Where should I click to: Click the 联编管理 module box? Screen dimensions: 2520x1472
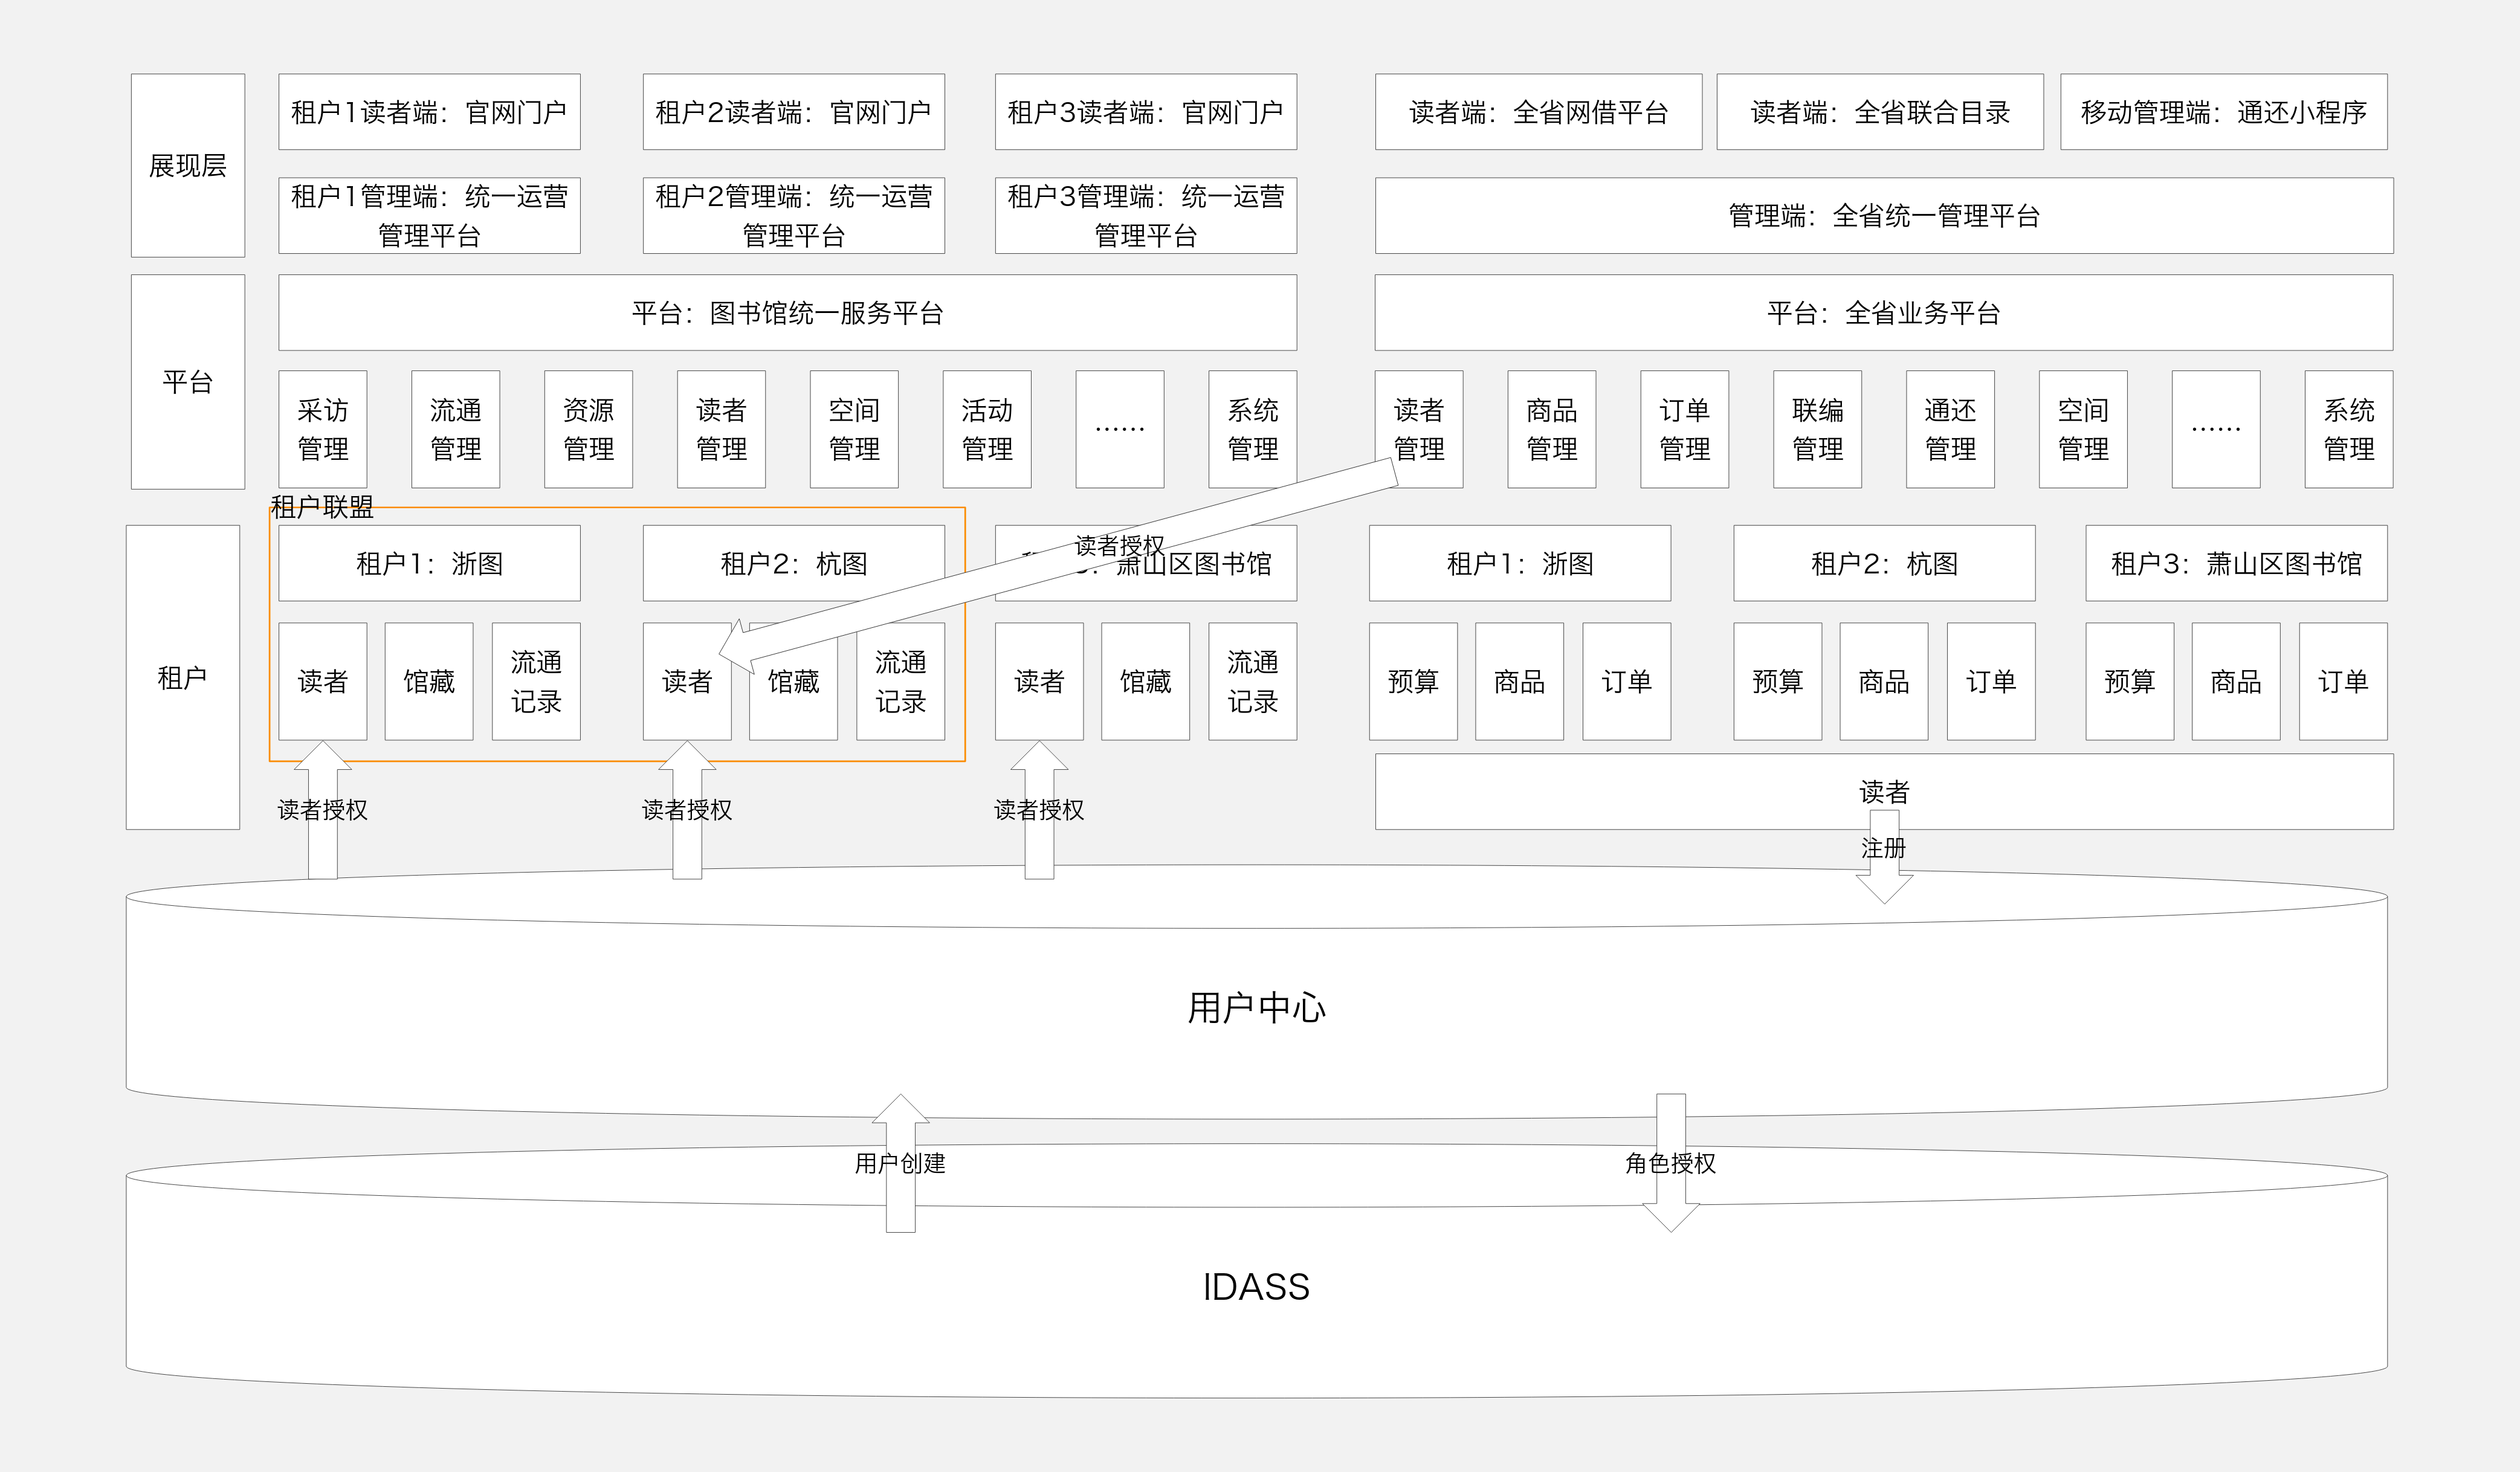tap(1817, 429)
